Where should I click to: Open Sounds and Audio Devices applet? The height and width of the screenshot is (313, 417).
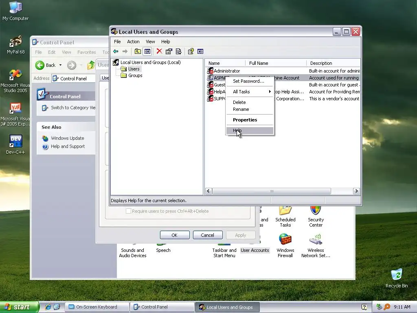click(133, 250)
